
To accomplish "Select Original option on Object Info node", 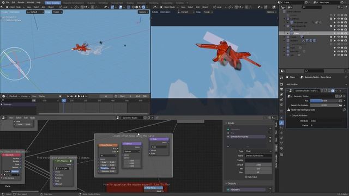I will point(7,171).
